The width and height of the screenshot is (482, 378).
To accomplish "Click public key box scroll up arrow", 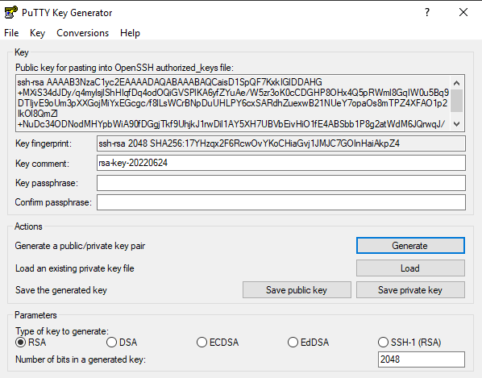I will tap(456, 83).
